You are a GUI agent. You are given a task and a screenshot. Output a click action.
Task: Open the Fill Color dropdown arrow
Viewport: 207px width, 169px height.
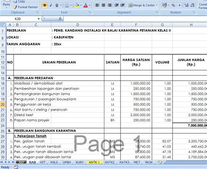click(x=81, y=5)
